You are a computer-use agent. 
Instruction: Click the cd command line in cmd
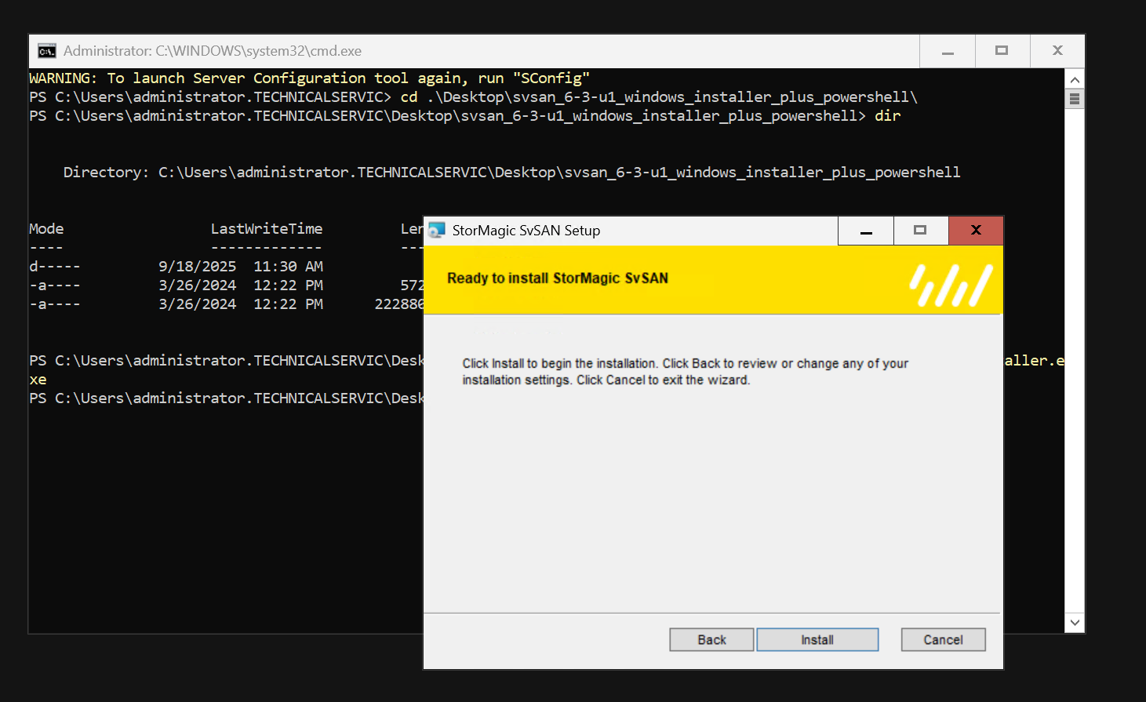tap(473, 97)
